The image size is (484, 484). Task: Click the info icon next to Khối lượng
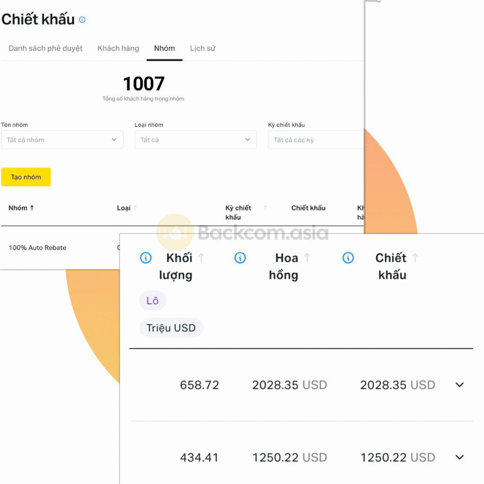(x=146, y=258)
